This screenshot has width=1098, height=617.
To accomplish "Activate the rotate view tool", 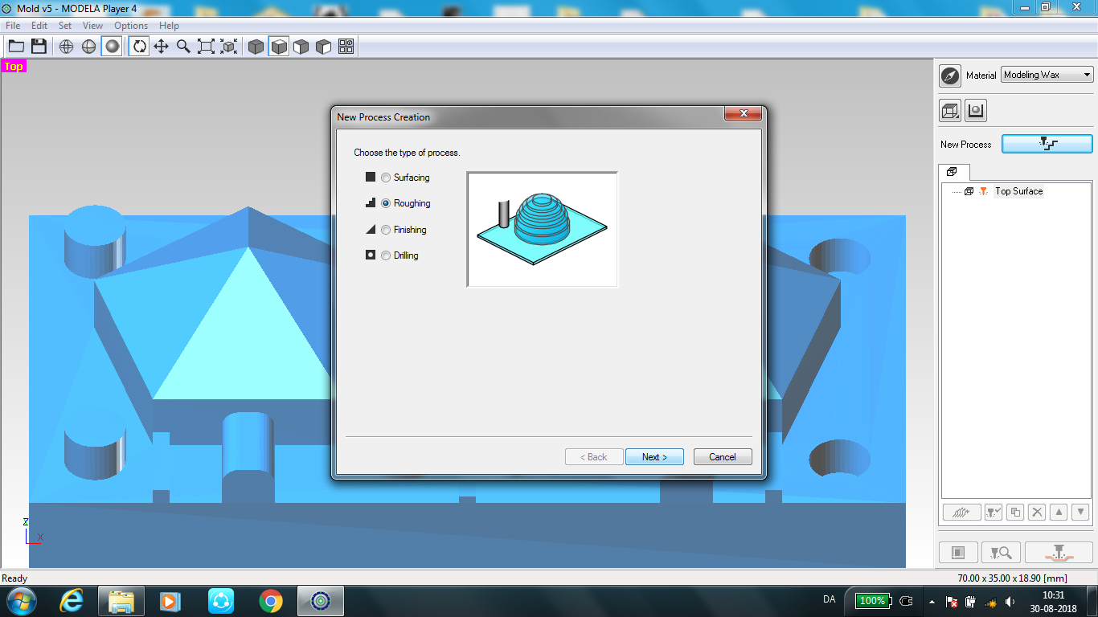I will (139, 47).
